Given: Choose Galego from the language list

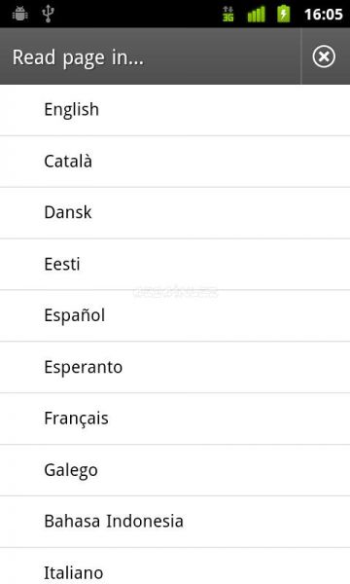Looking at the screenshot, I should pyautogui.click(x=175, y=470).
